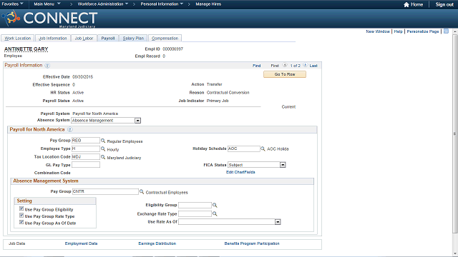Click First row link
Viewport: 458px width, 257px height.
pyautogui.click(x=275, y=66)
